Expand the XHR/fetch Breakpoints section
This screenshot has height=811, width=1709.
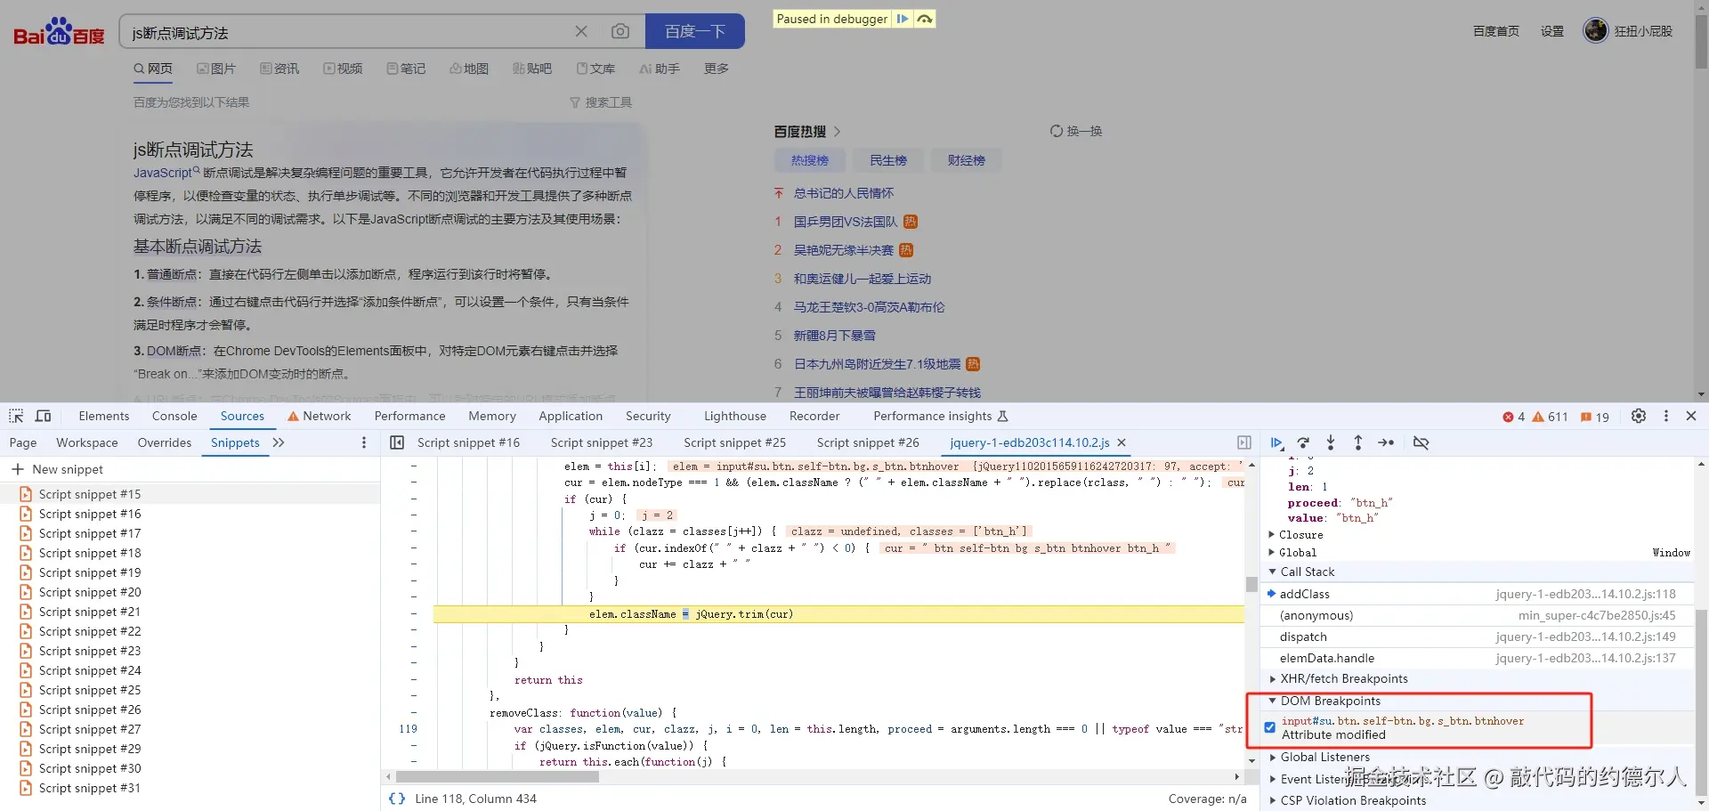pos(1272,678)
